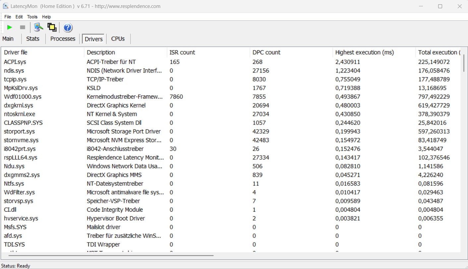Select the ntoskrnl.exe driver row
Image resolution: width=468 pixels, height=269 pixels.
pos(231,114)
